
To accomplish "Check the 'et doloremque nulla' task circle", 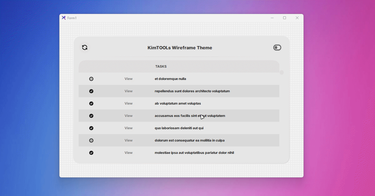I will pyautogui.click(x=91, y=79).
